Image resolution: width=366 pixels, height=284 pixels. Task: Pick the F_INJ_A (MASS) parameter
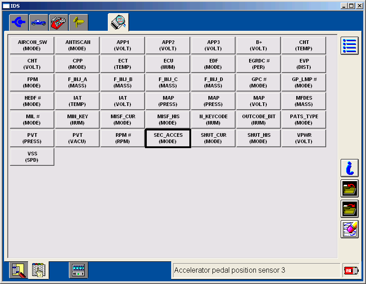point(77,82)
